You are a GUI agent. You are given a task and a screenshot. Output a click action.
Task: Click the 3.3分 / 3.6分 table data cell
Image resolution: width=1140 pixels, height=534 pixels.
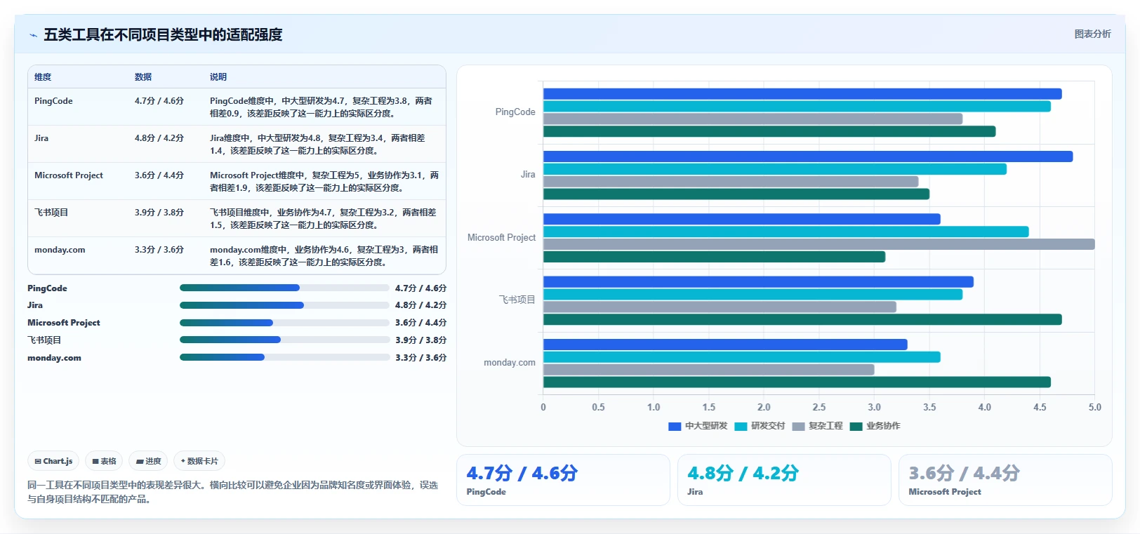pos(159,250)
